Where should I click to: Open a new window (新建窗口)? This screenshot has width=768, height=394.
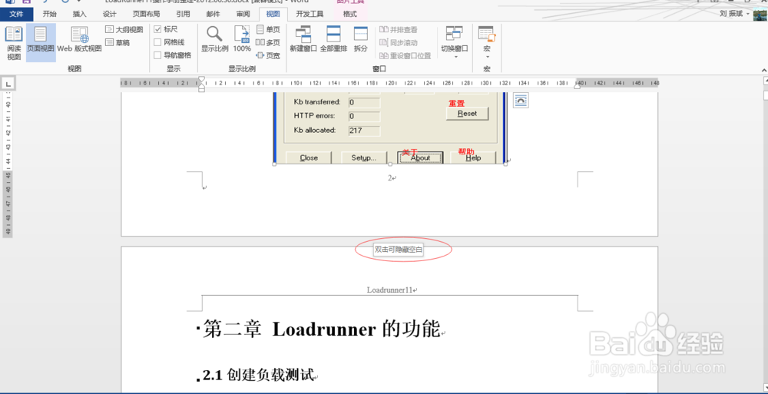(303, 39)
